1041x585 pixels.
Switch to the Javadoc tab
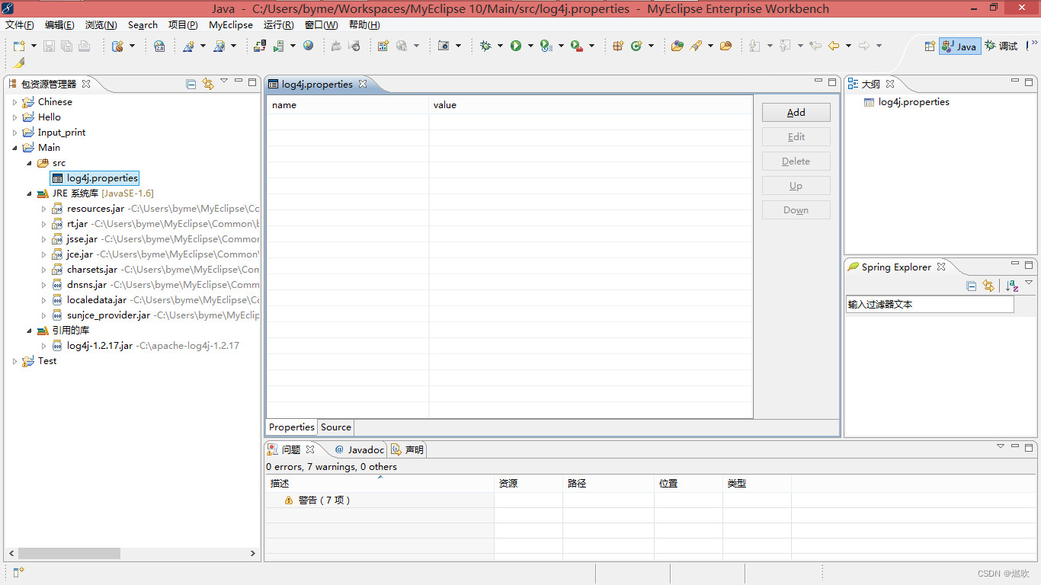tap(360, 449)
